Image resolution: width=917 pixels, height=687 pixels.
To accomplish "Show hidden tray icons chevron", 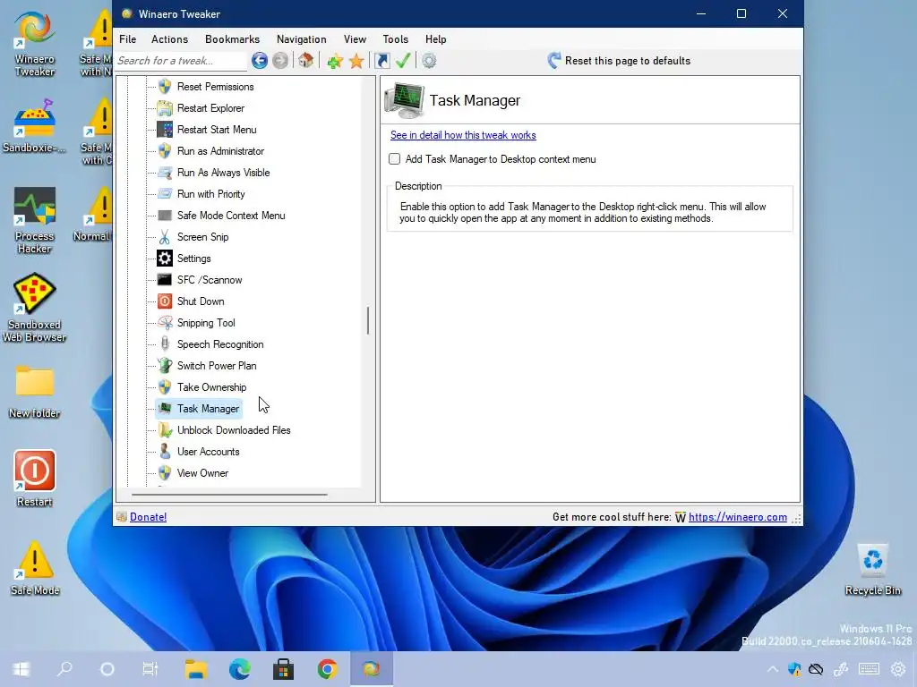I will (x=773, y=669).
